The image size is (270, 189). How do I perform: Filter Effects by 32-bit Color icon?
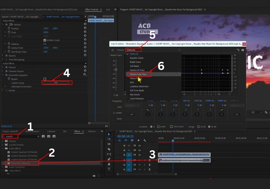(x=49, y=136)
